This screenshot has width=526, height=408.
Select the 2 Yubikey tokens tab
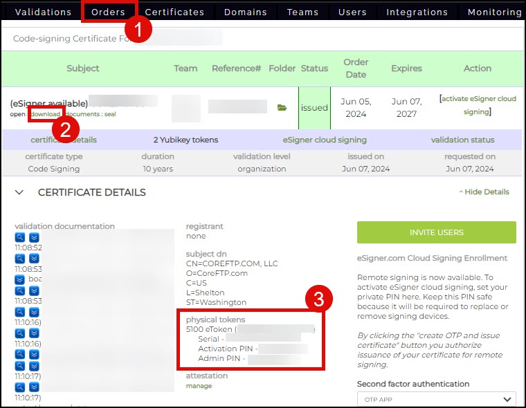[185, 140]
